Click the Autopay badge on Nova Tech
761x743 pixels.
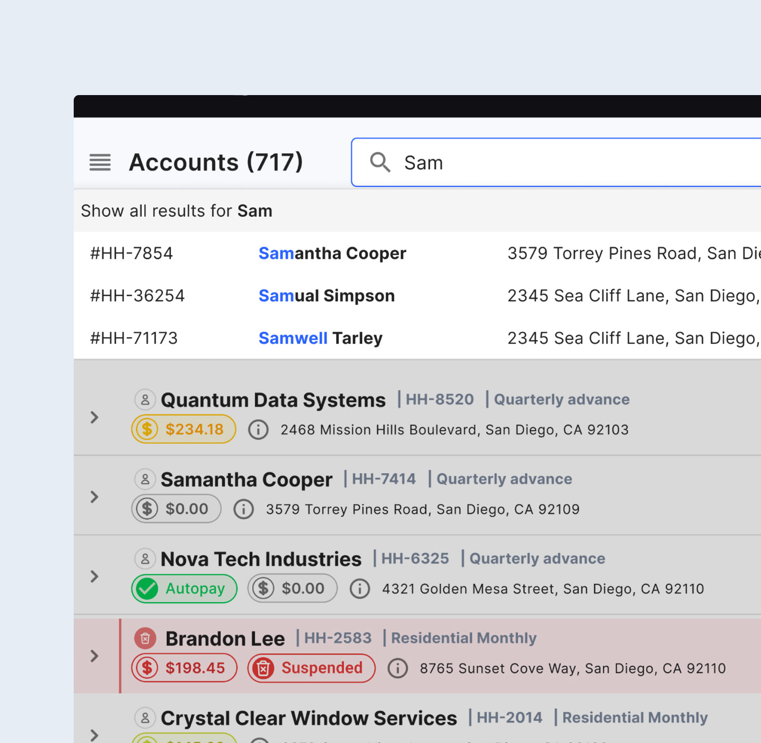click(x=184, y=589)
